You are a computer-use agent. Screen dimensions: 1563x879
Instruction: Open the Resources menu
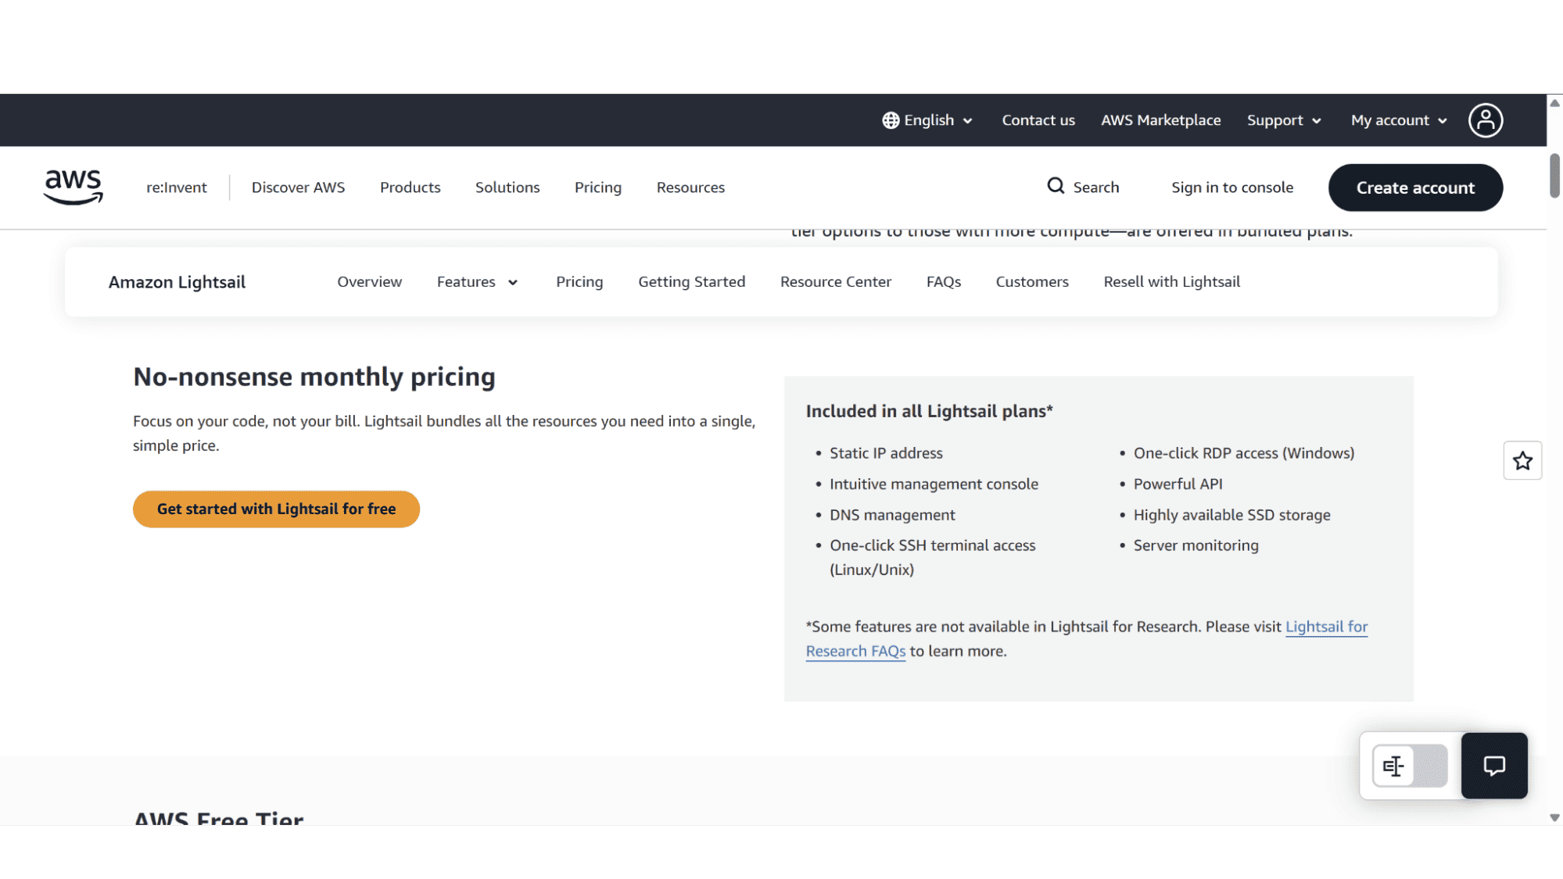tap(690, 188)
